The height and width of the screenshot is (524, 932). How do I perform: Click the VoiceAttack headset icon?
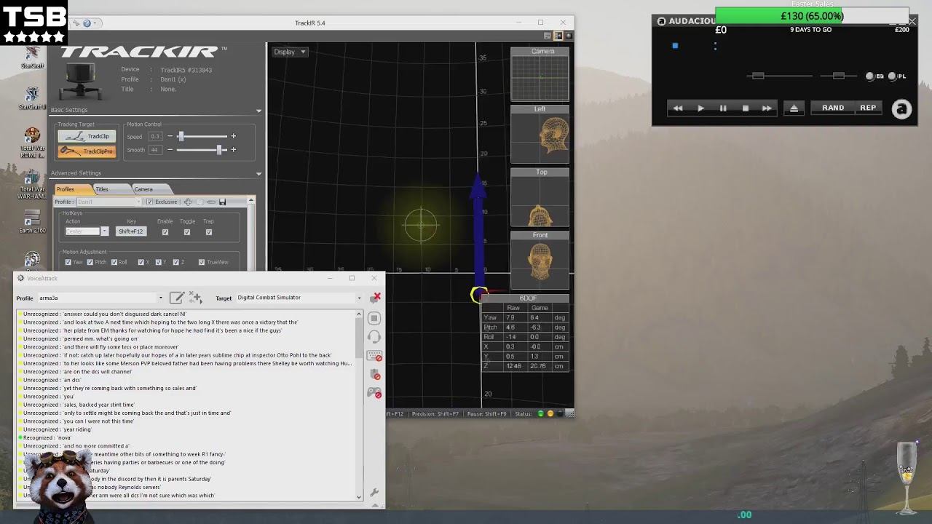tap(374, 336)
